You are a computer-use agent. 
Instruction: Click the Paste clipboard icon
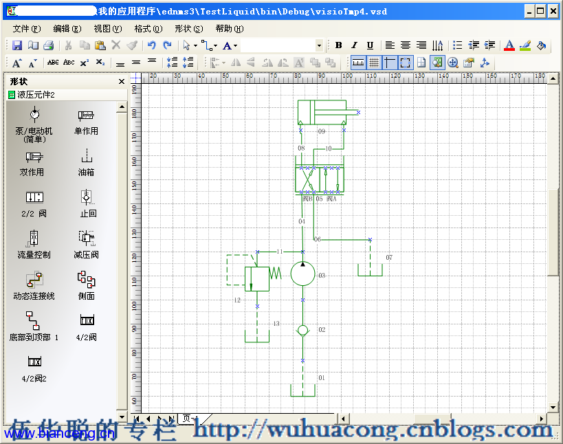[x=100, y=45]
